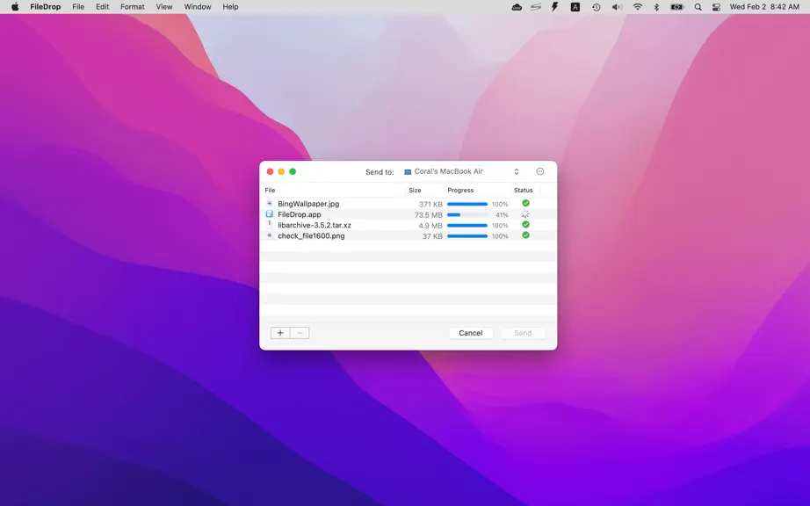Screen dimensions: 810x506
Task: Click the FileDrop.app file icon
Action: click(x=269, y=213)
